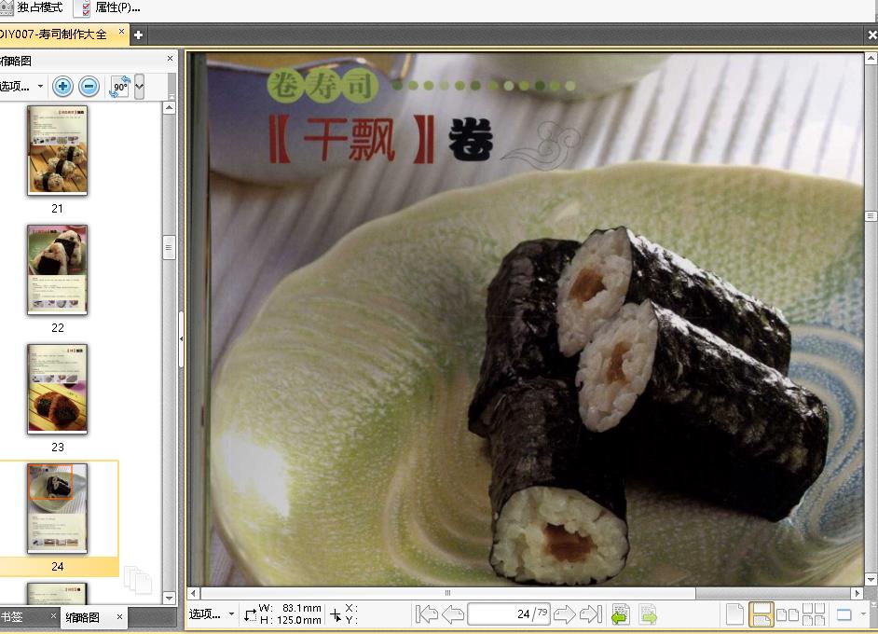Close the DIY007-寿司制作大全 document tab
Image resolution: width=878 pixels, height=634 pixels.
121,32
